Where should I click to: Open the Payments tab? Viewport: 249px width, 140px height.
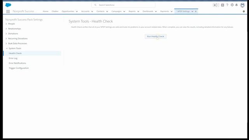pyautogui.click(x=165, y=11)
